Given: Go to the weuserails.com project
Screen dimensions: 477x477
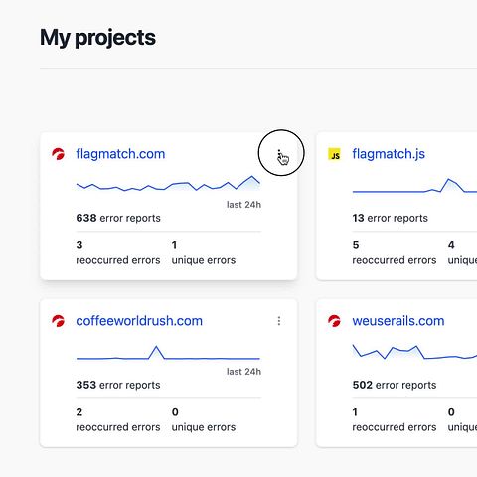Looking at the screenshot, I should (398, 321).
